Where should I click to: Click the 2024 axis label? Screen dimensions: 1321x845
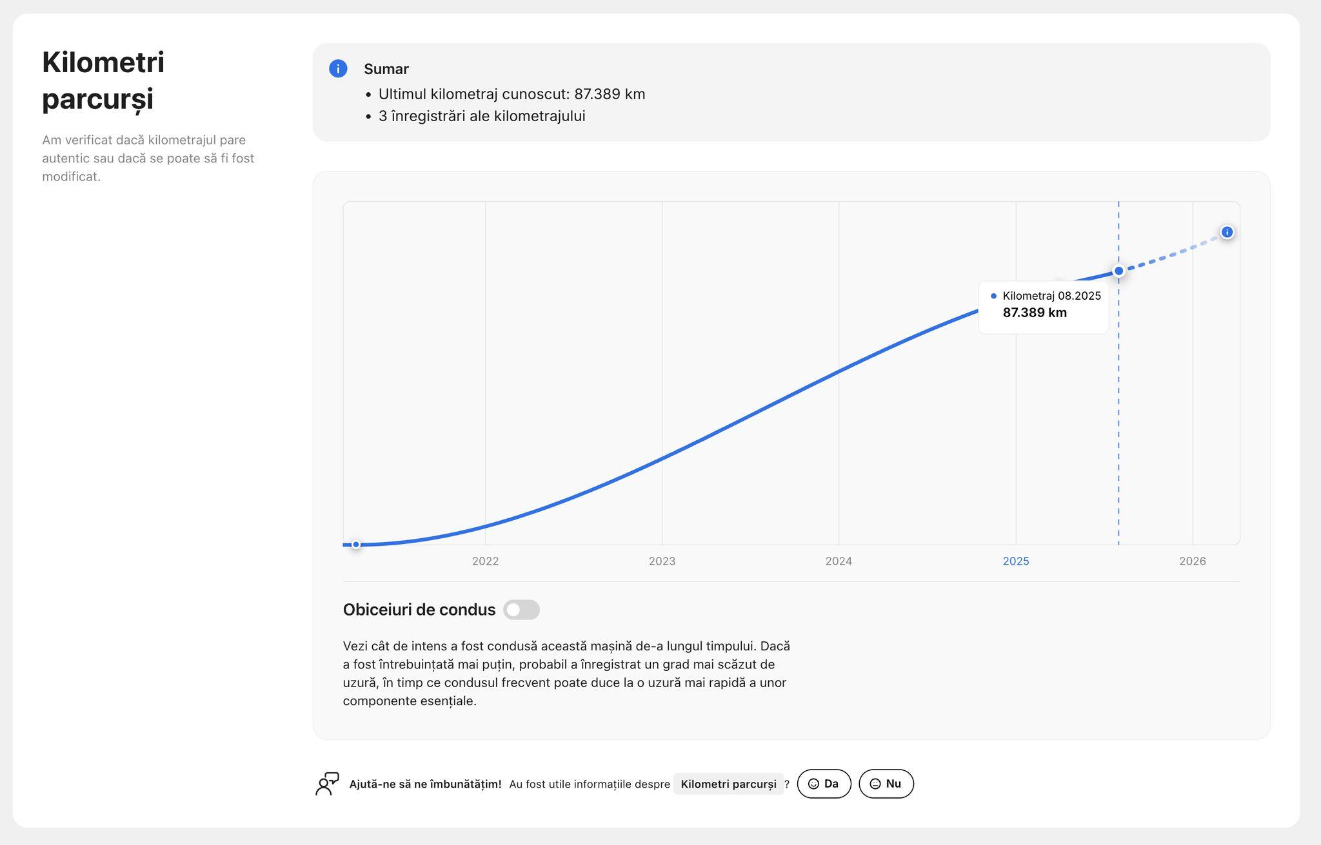[x=839, y=561]
